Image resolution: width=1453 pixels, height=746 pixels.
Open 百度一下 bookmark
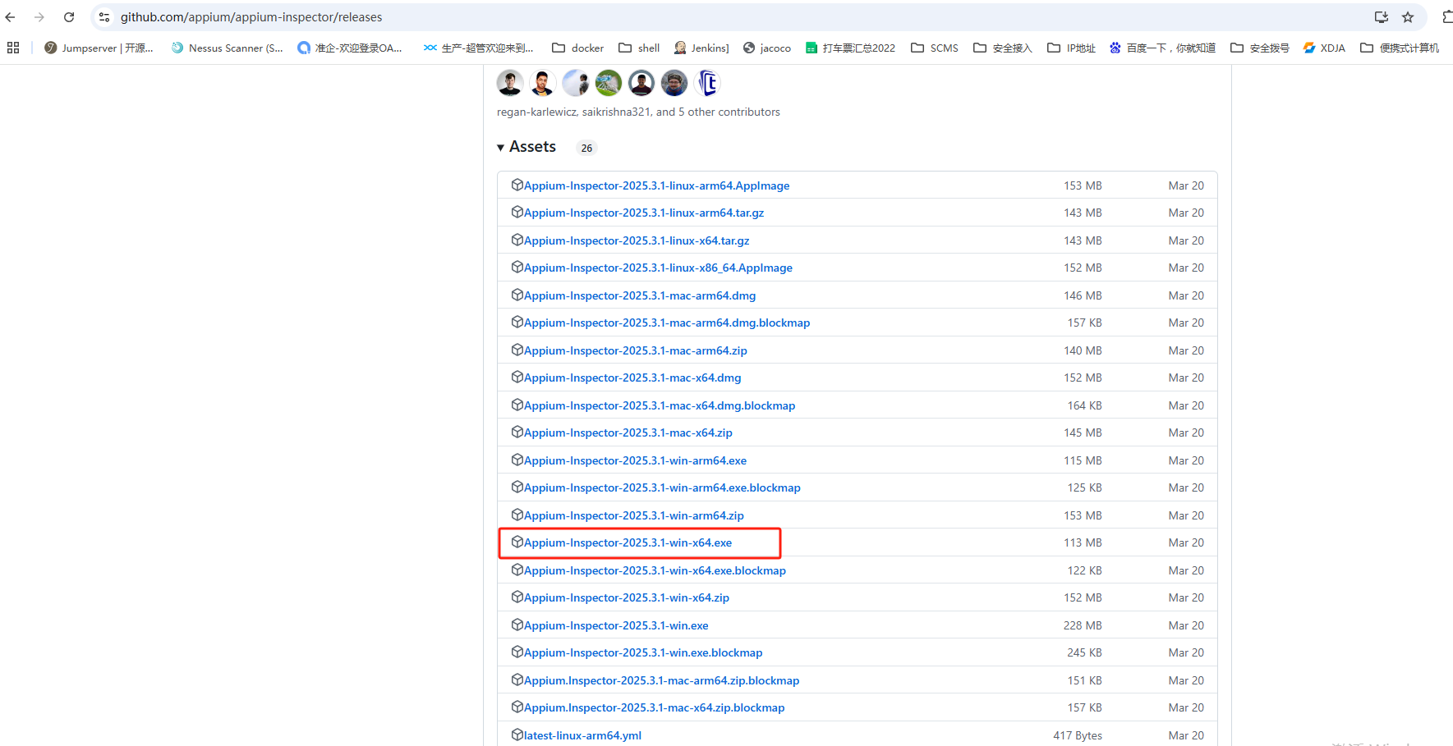point(1162,48)
